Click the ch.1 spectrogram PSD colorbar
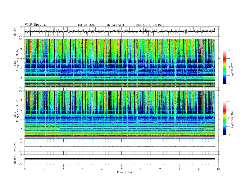 [x=225, y=67]
